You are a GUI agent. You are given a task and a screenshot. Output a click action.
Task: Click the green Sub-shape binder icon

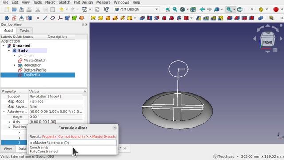75,18
